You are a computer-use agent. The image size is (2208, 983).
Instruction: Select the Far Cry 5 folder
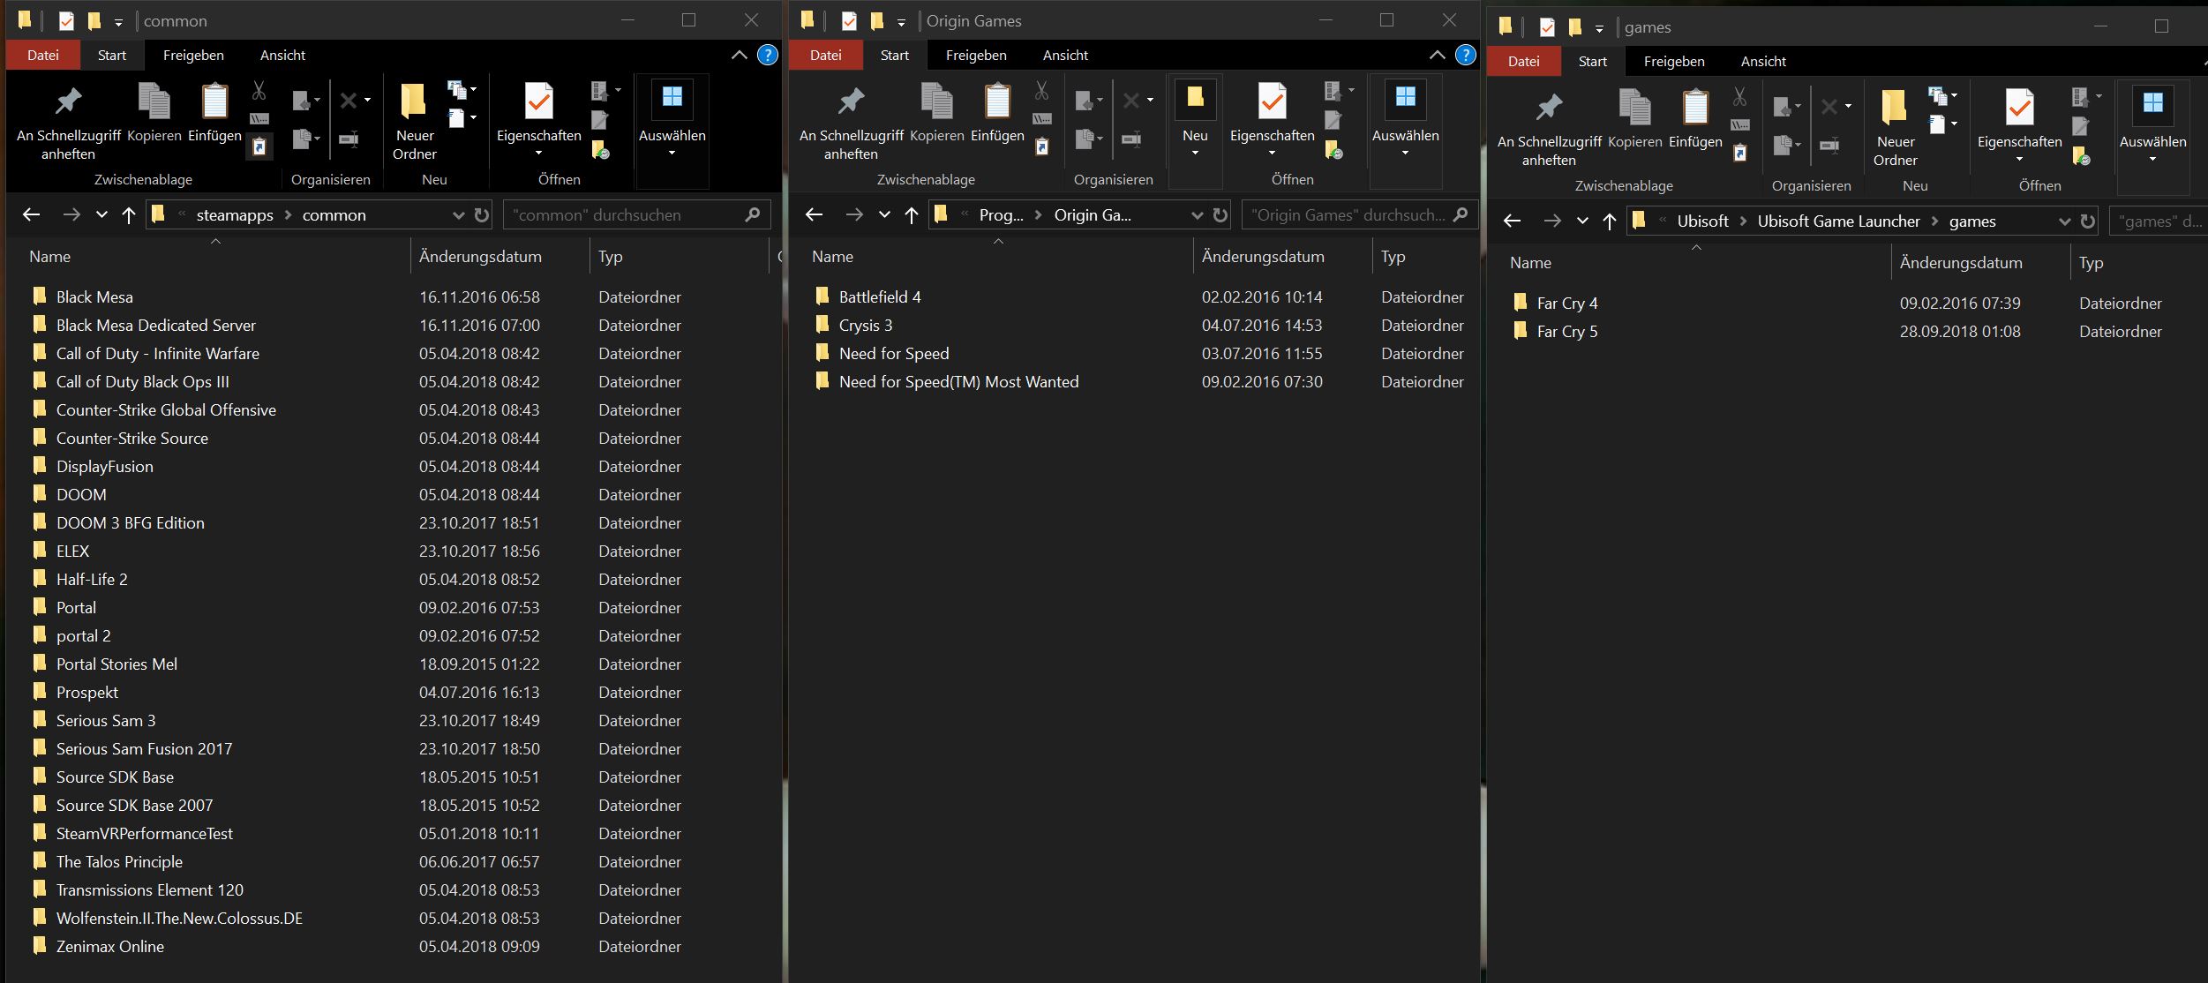tap(1566, 332)
